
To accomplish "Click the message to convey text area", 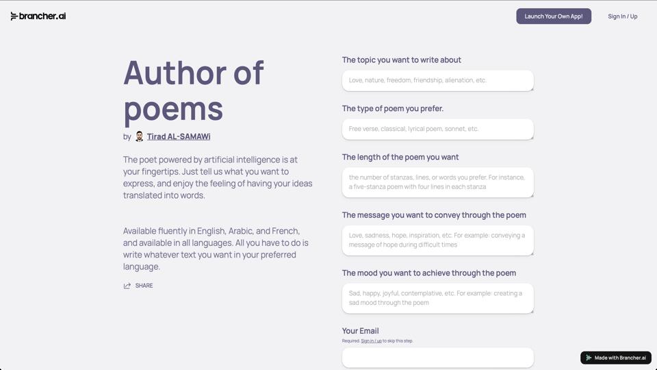I will click(x=437, y=240).
